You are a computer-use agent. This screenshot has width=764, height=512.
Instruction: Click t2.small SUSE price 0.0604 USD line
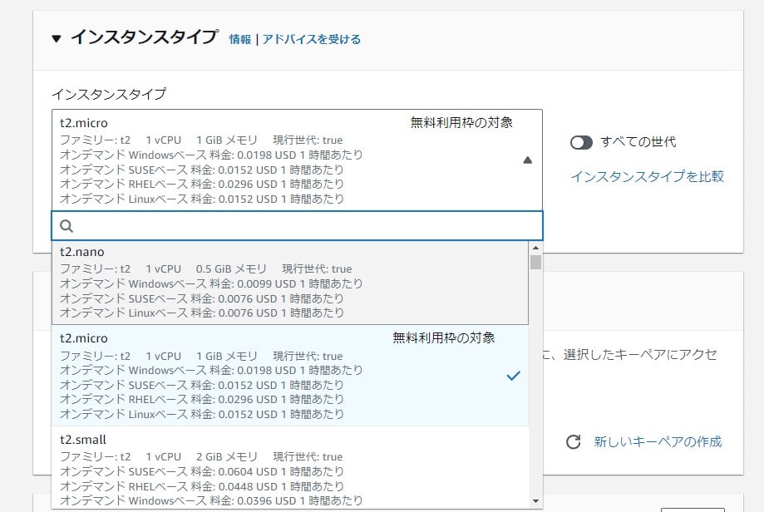(x=202, y=471)
